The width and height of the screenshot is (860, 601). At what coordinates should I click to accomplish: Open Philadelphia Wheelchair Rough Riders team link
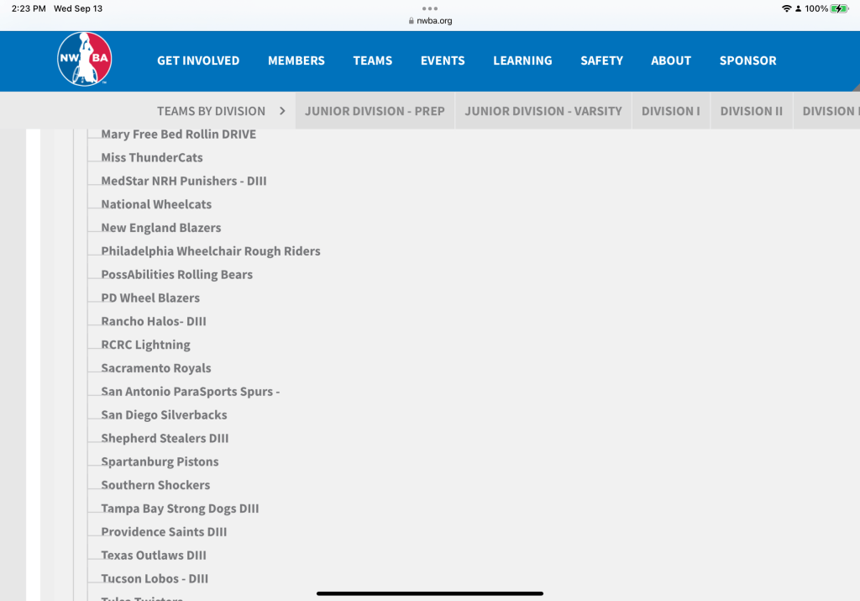(x=211, y=251)
